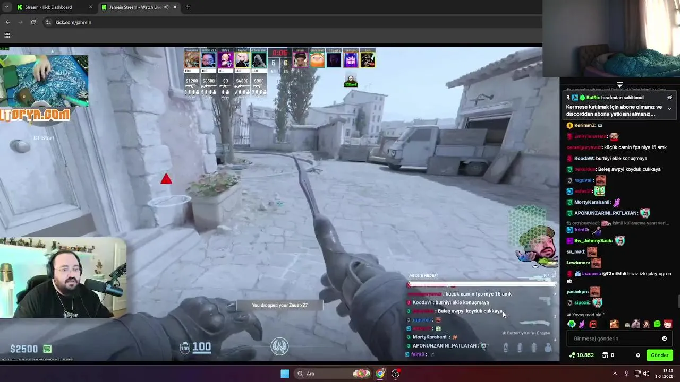The height and width of the screenshot is (382, 680).
Task: Insert the red-haired character quick emote
Action: (668, 324)
